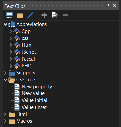
Task: Add a new clip with plus icon
Action: click(44, 15)
